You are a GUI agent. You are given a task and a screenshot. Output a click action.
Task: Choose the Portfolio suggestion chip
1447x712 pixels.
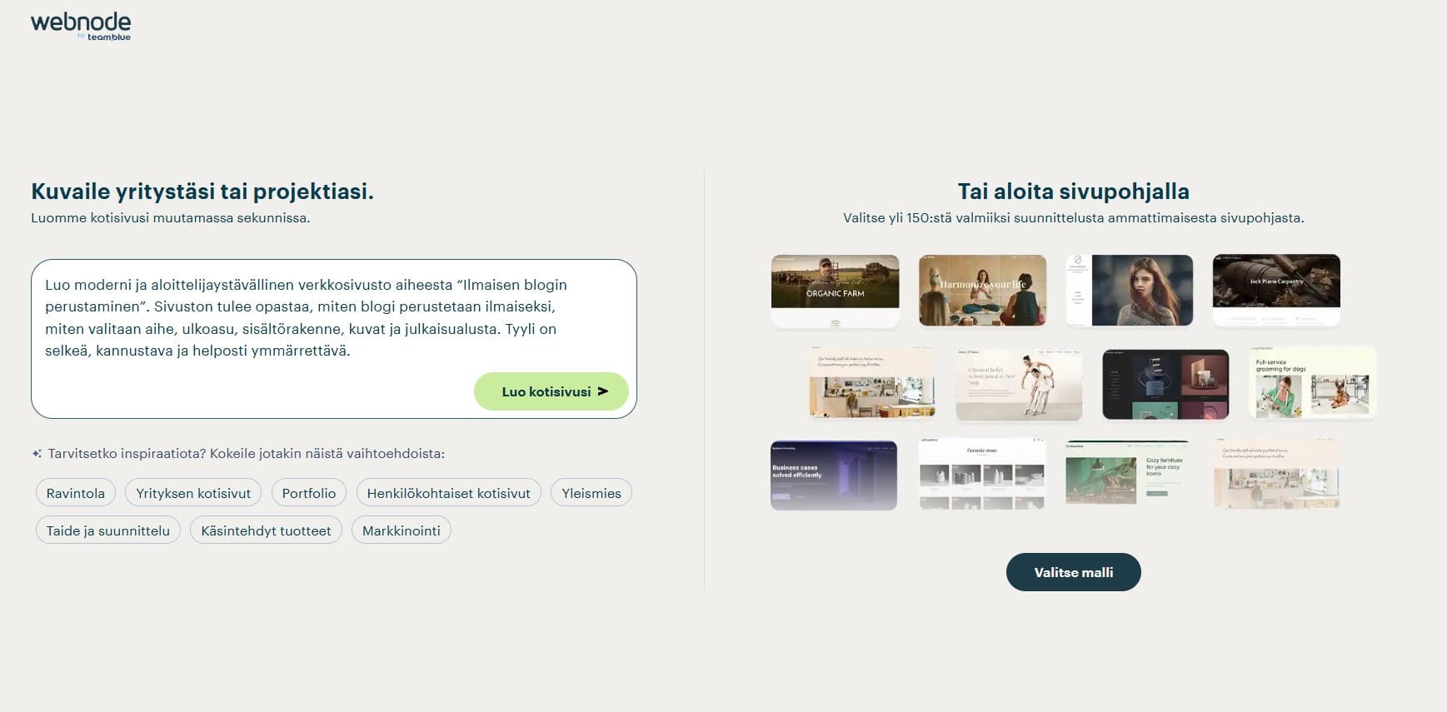point(309,493)
